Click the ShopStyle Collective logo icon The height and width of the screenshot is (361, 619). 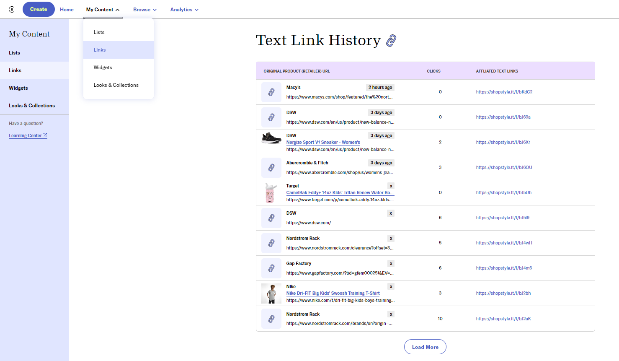[x=12, y=9]
